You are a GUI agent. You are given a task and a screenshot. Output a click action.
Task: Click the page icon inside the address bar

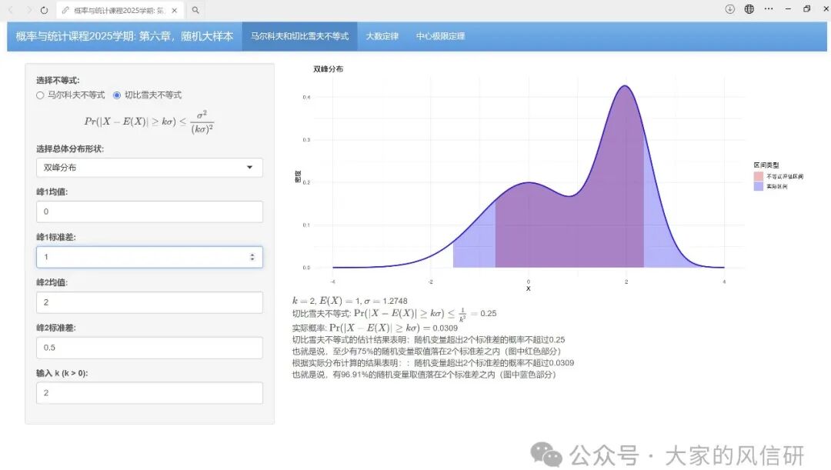click(x=65, y=10)
